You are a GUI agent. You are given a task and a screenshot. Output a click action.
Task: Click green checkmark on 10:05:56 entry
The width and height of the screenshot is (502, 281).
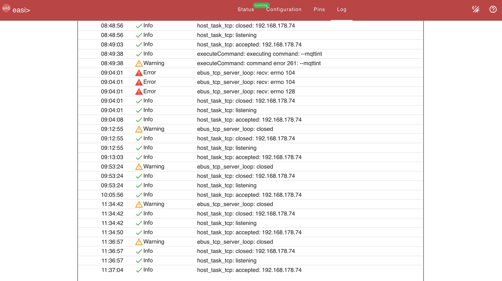coord(139,195)
